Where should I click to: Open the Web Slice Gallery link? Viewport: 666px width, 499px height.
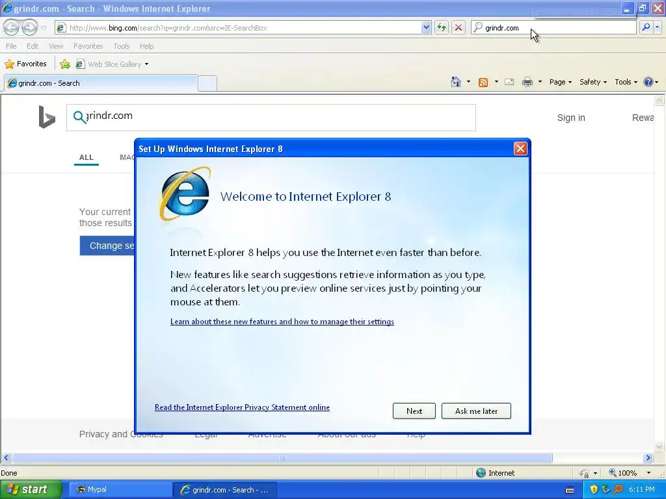(x=112, y=64)
